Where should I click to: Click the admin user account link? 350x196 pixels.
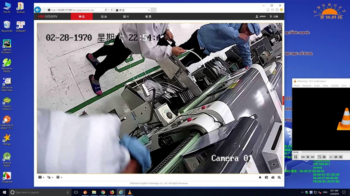click(260, 16)
